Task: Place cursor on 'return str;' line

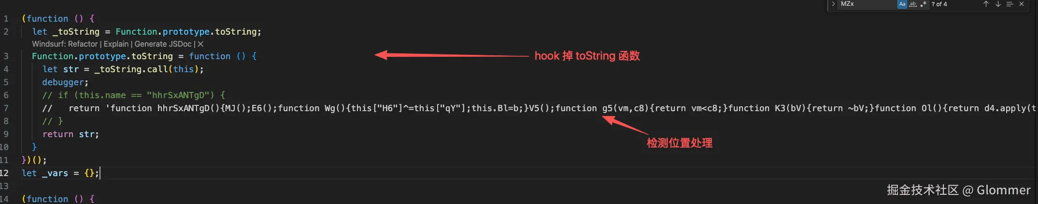Action: pyautogui.click(x=71, y=134)
